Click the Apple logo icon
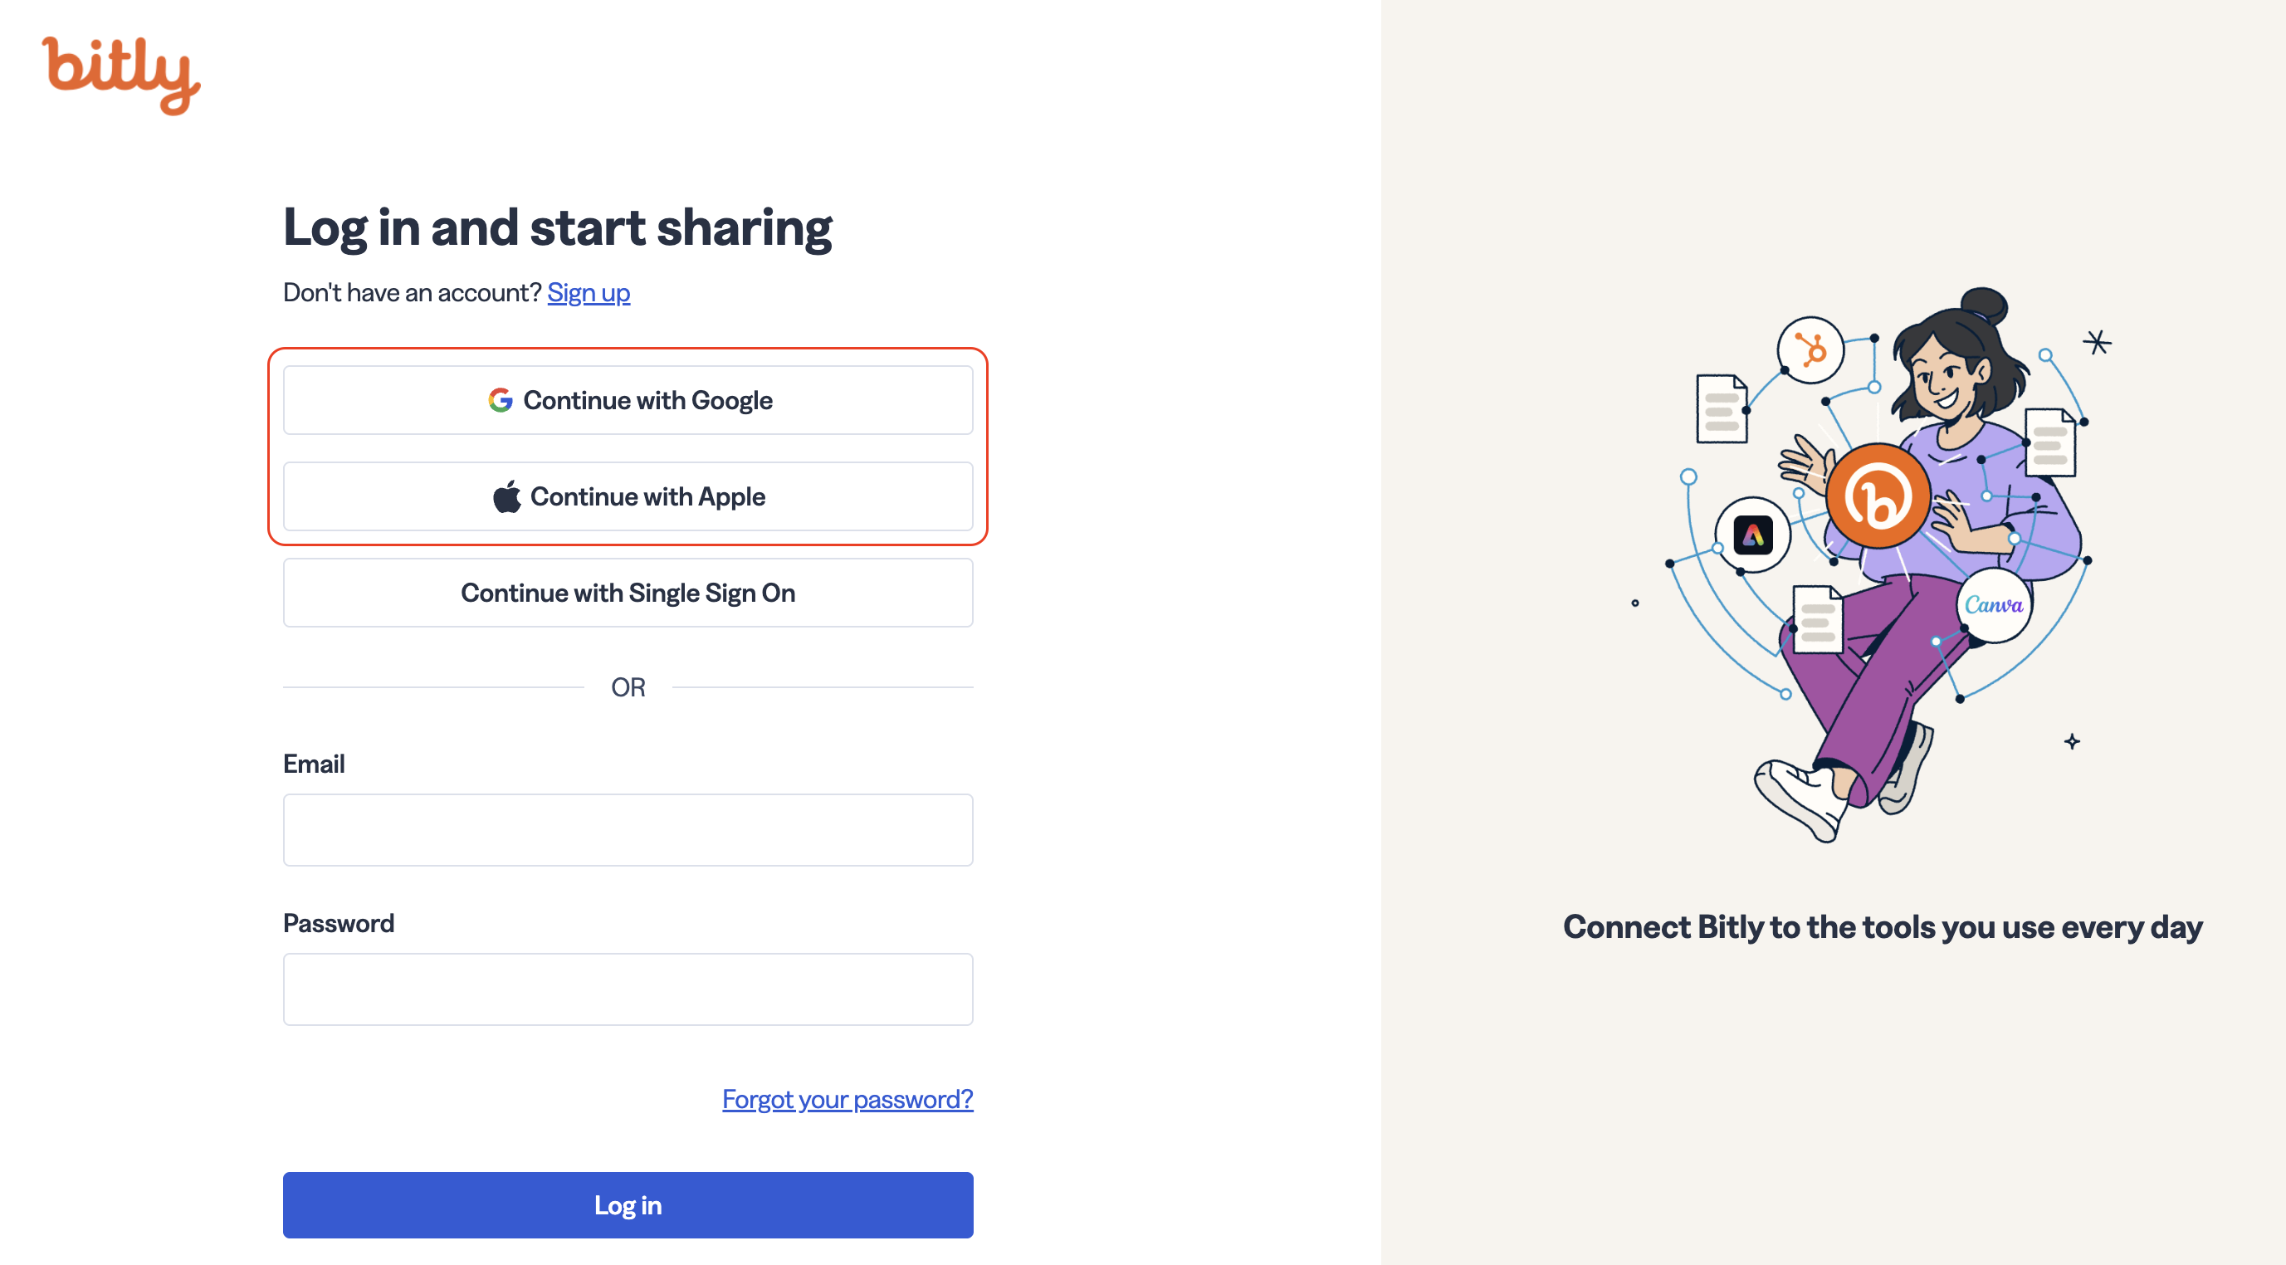This screenshot has width=2286, height=1265. pyautogui.click(x=508, y=496)
